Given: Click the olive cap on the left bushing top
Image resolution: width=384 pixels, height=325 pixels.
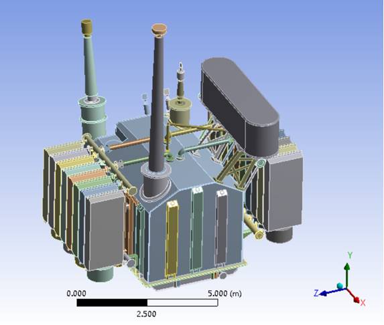Looking at the screenshot, I should click(86, 27).
